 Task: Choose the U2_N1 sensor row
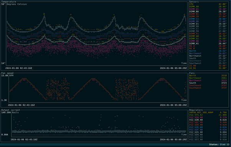coord(208,68)
